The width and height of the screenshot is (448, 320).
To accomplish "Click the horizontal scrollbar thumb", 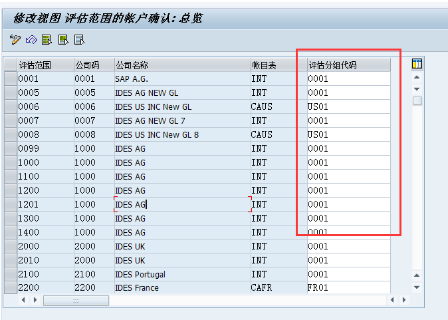I will (76, 300).
